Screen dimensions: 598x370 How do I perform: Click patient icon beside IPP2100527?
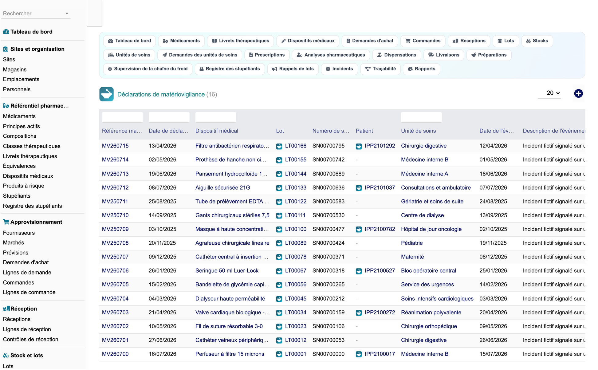(359, 271)
